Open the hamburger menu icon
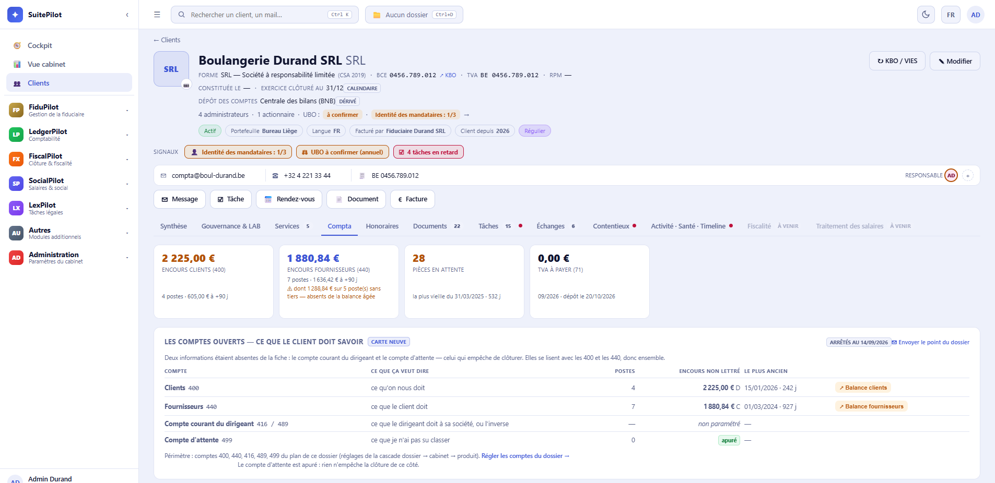 157,15
